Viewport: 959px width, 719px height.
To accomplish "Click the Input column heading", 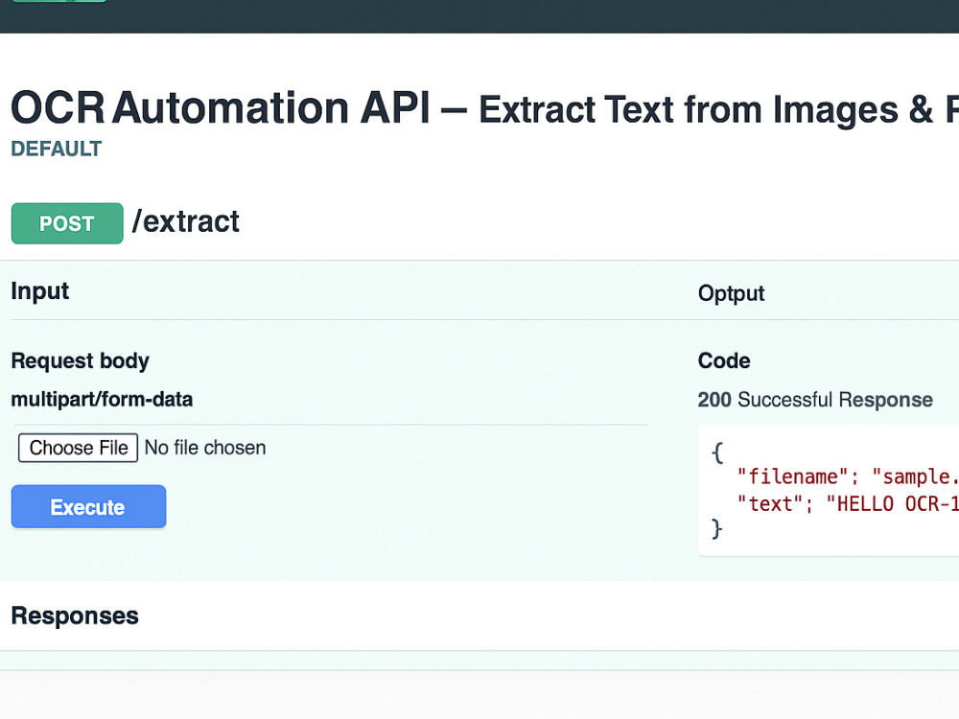I will pos(39,291).
